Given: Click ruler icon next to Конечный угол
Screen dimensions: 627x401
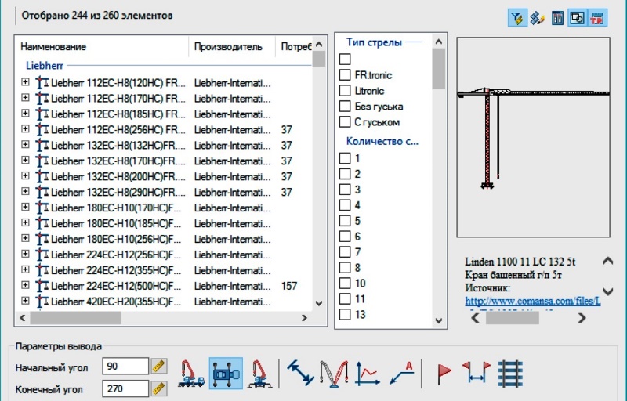Looking at the screenshot, I should click(x=159, y=388).
